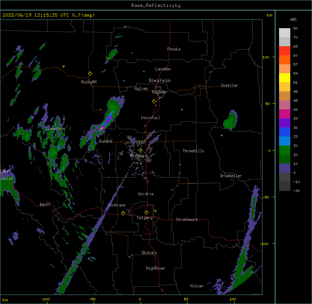The width and height of the screenshot is (312, 304).
Task: Click the yellow V marker northeast of Calgary
Action: point(155,211)
